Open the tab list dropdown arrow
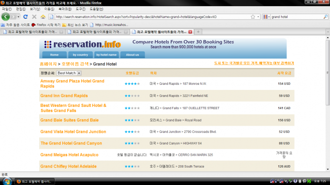The width and height of the screenshot is (330, 185). point(328,32)
